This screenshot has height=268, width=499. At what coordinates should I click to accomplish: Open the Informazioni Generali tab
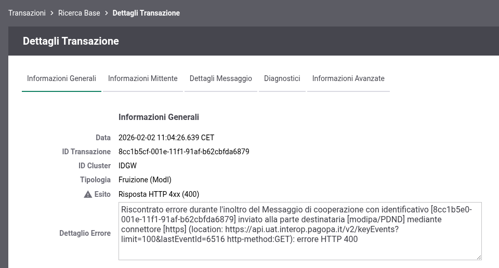point(61,79)
